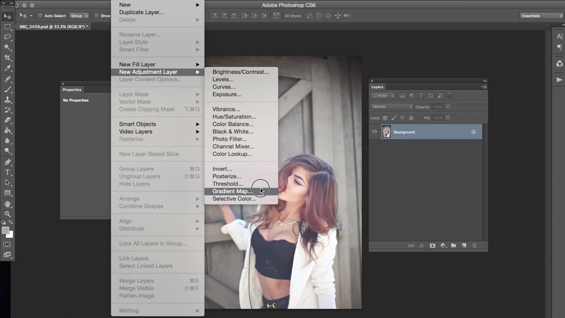The height and width of the screenshot is (318, 565).
Task: Select the Move tool in the toolbox
Action: (7, 16)
